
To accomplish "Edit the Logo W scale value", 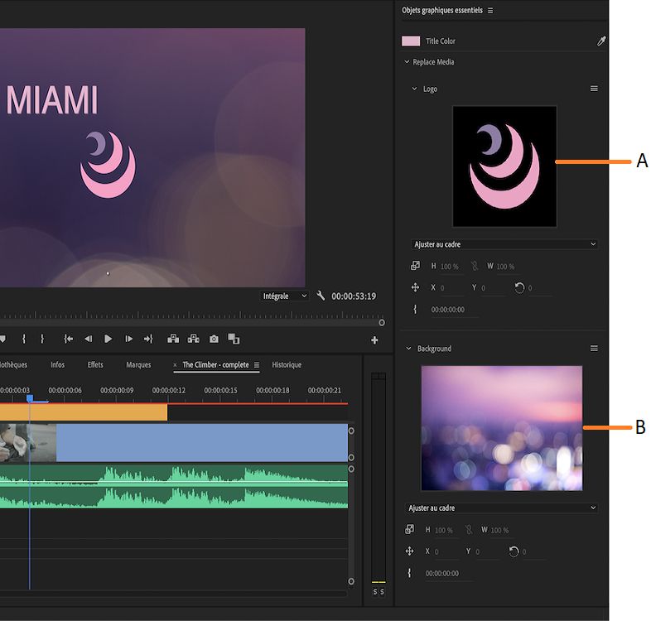I will [505, 267].
